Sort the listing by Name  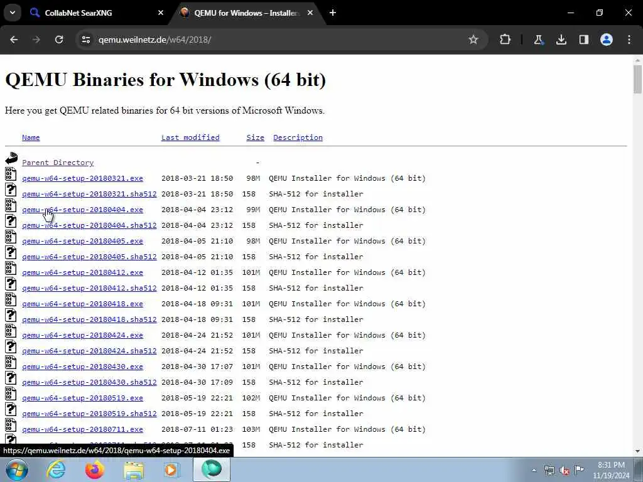tap(31, 137)
